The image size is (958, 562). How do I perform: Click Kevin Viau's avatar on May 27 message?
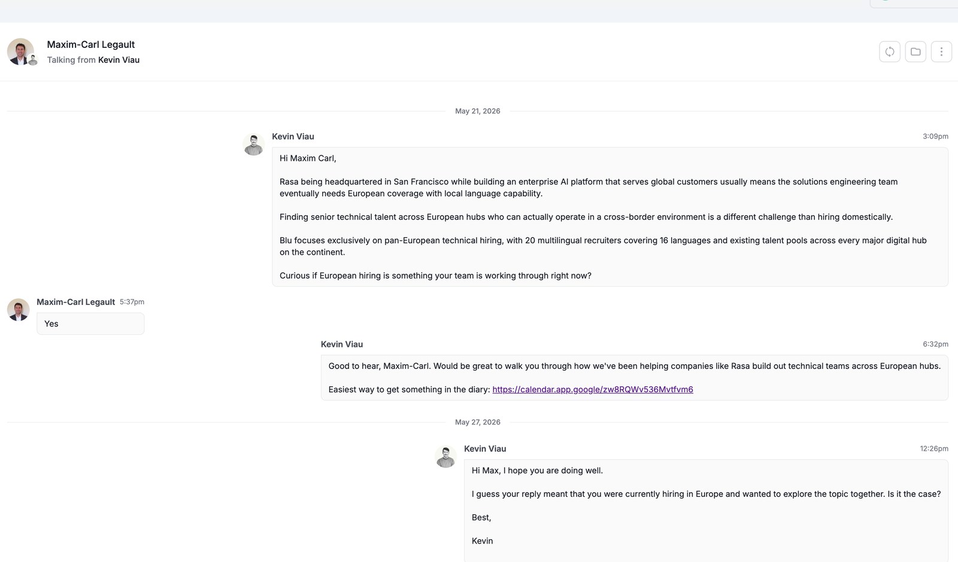445,457
